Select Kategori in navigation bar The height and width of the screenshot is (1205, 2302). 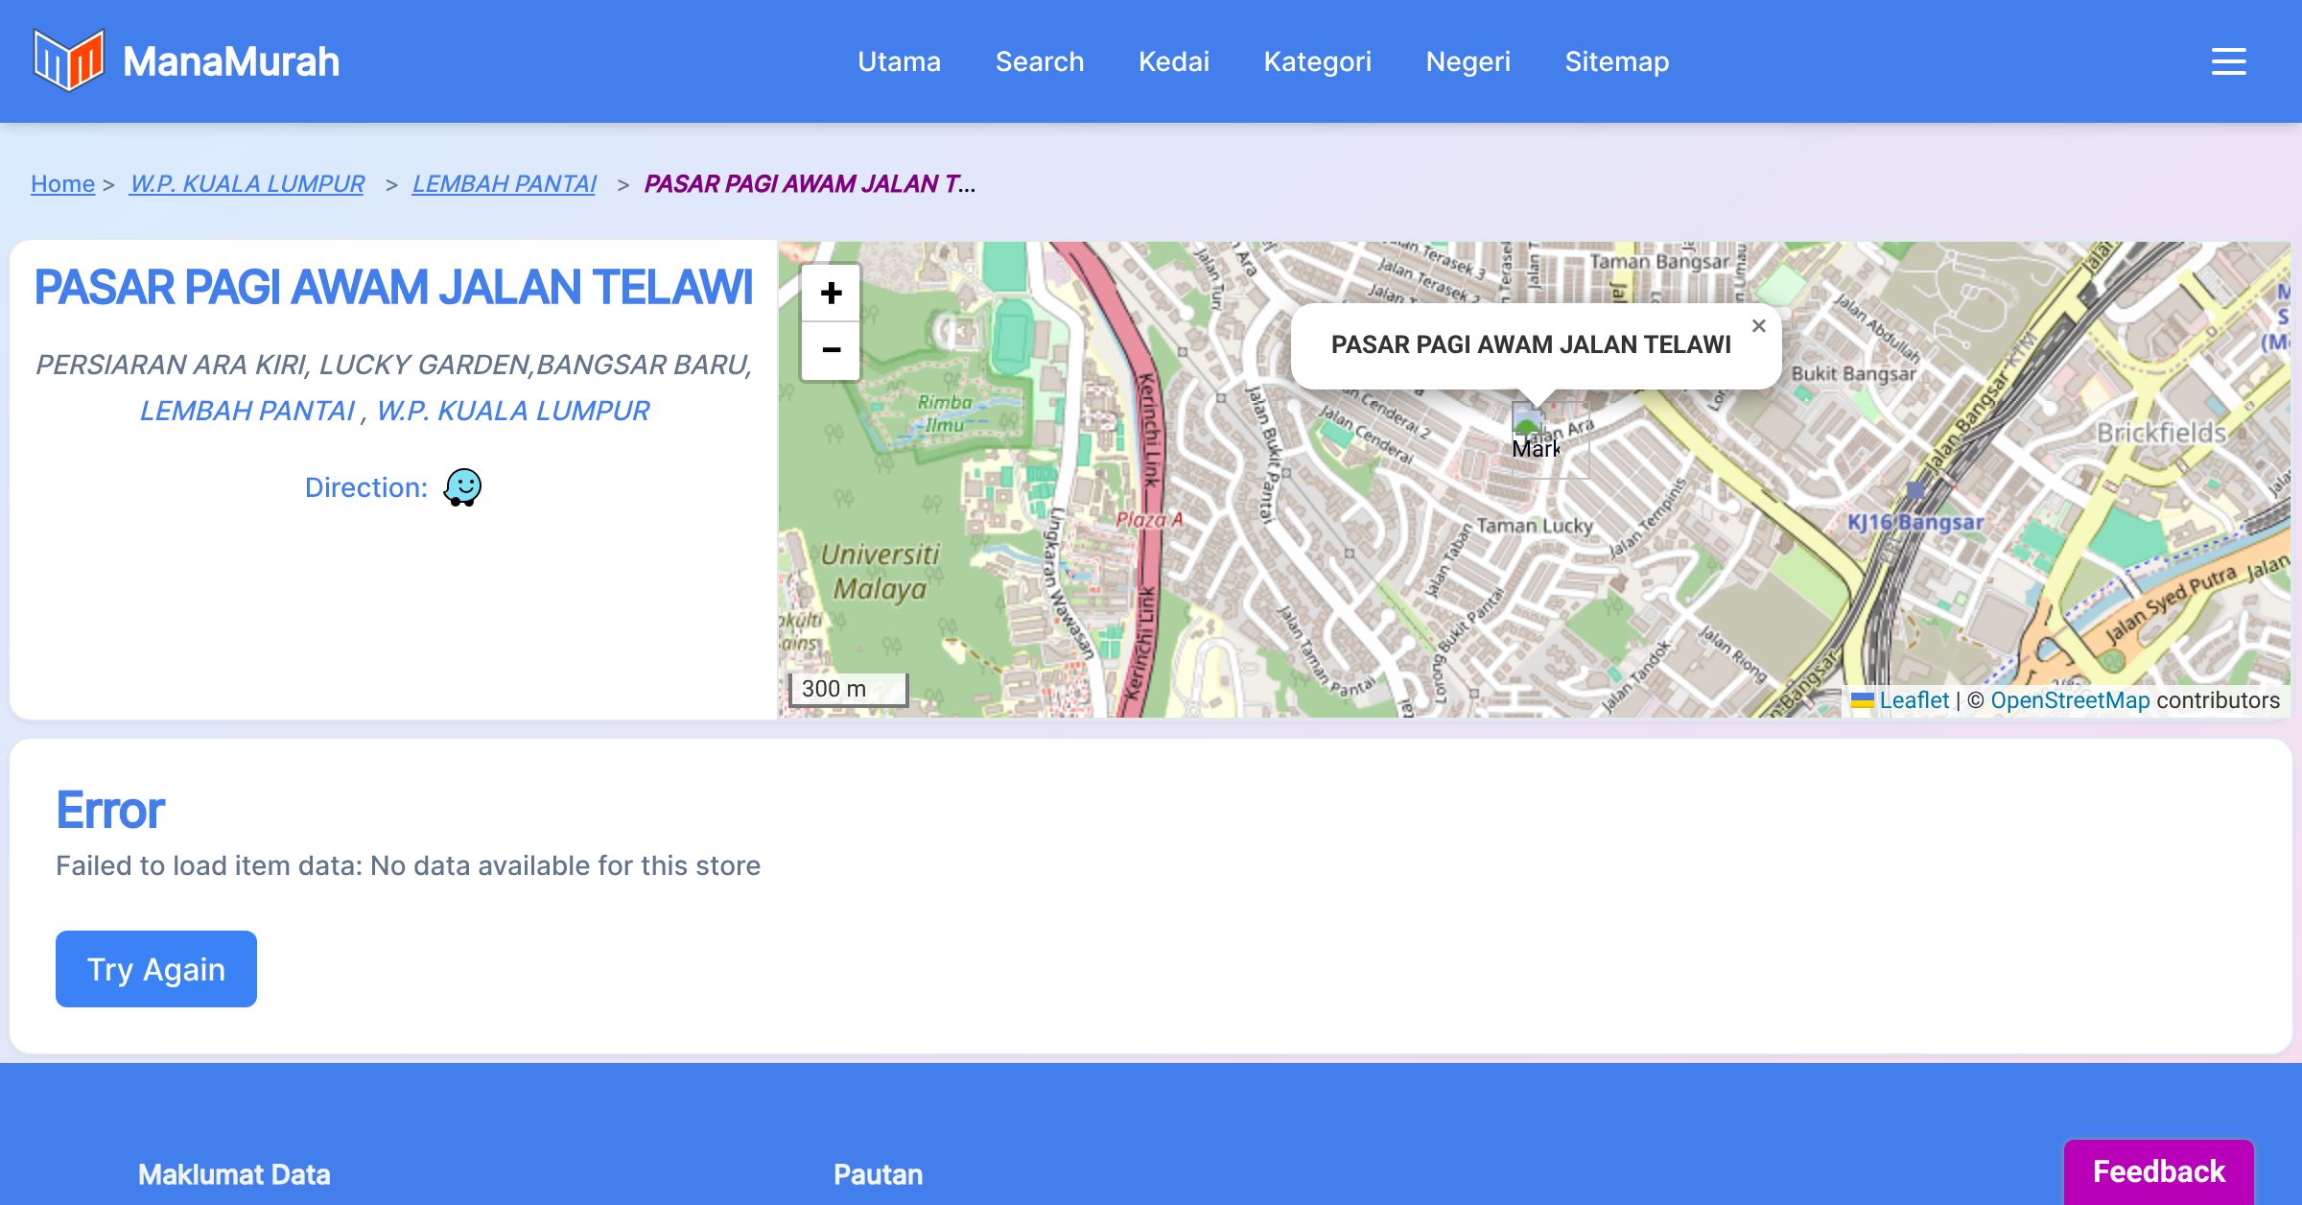pos(1317,61)
